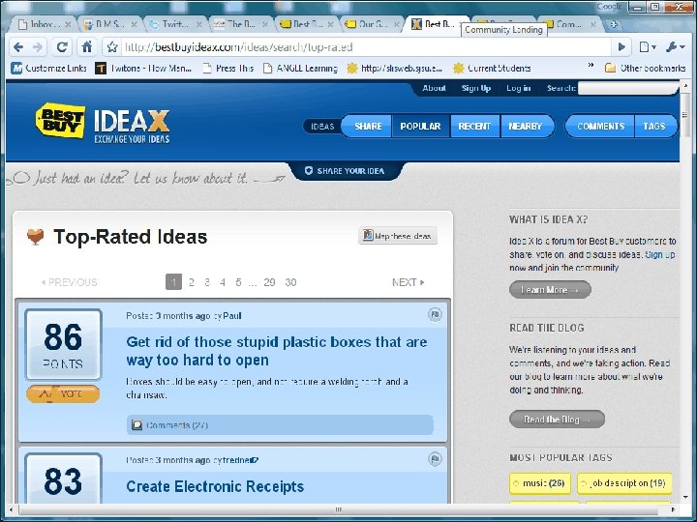Open the wrench tools menu
The width and height of the screenshot is (697, 522).
point(676,46)
